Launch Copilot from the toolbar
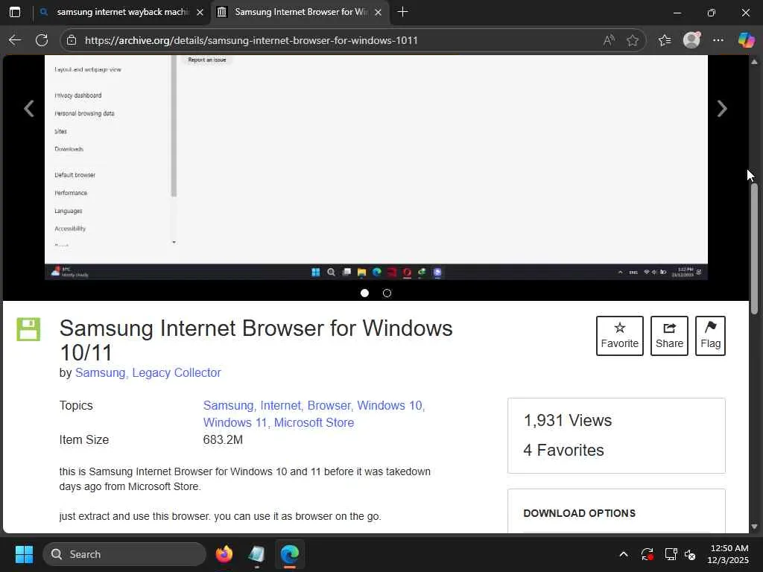 (x=746, y=40)
